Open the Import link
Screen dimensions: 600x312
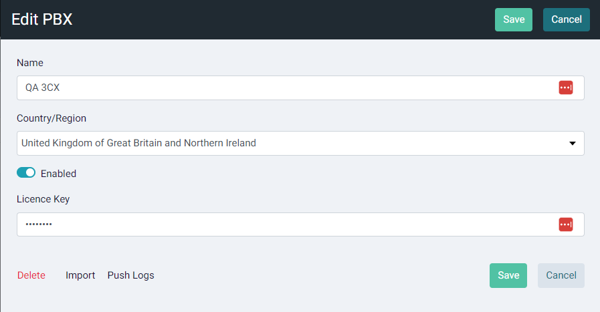point(80,275)
